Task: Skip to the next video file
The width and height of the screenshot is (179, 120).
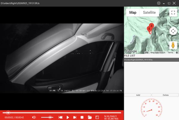Action: point(75,117)
